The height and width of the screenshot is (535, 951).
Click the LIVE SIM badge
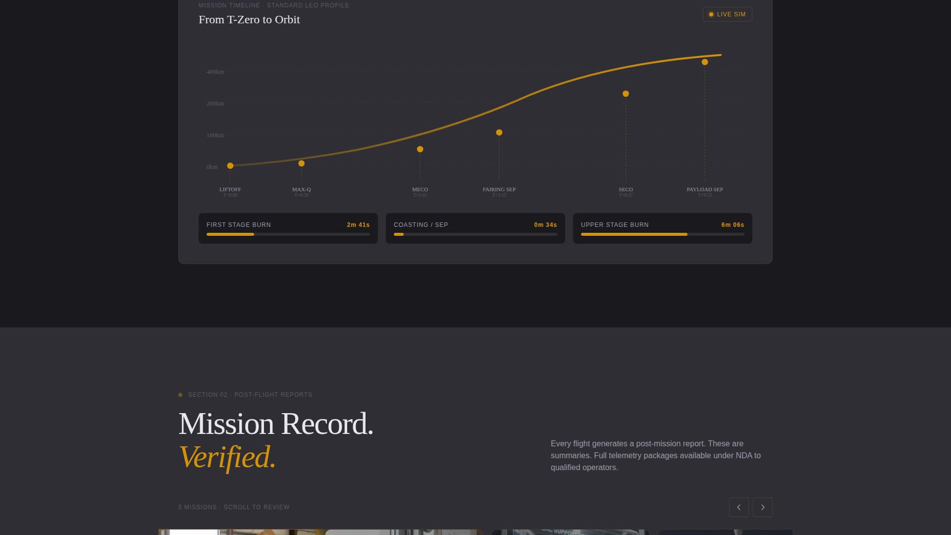tap(727, 14)
